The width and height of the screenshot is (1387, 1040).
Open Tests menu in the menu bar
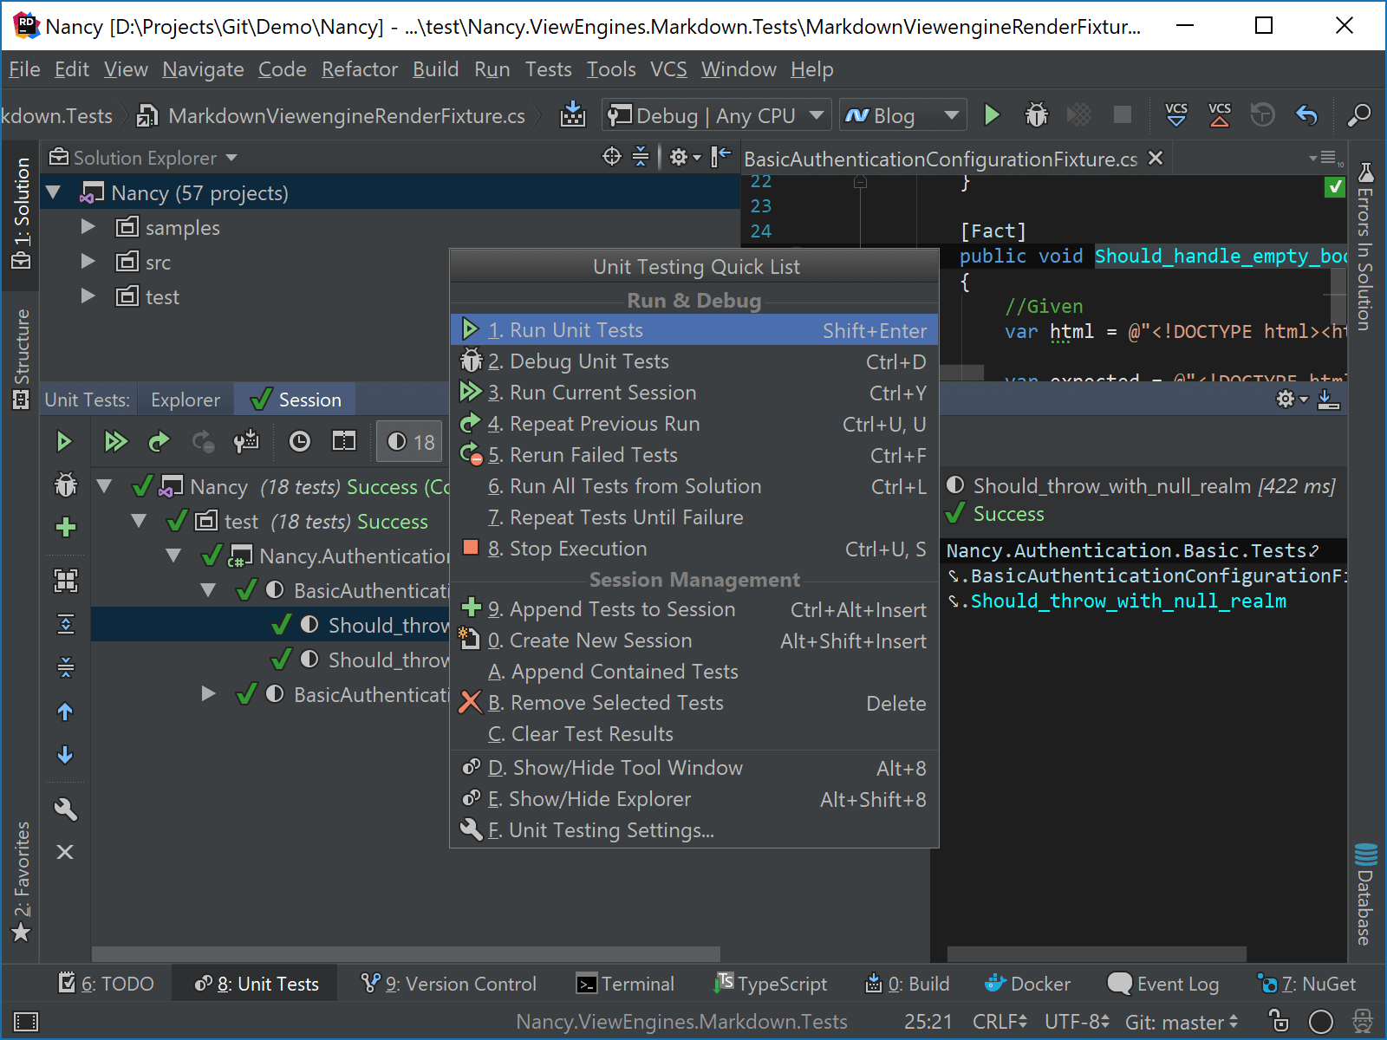click(x=548, y=69)
